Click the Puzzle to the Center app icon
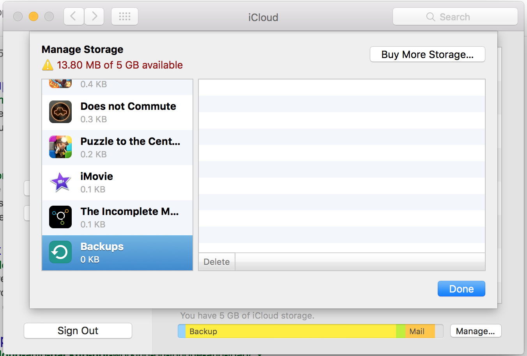The height and width of the screenshot is (356, 527). click(60, 147)
